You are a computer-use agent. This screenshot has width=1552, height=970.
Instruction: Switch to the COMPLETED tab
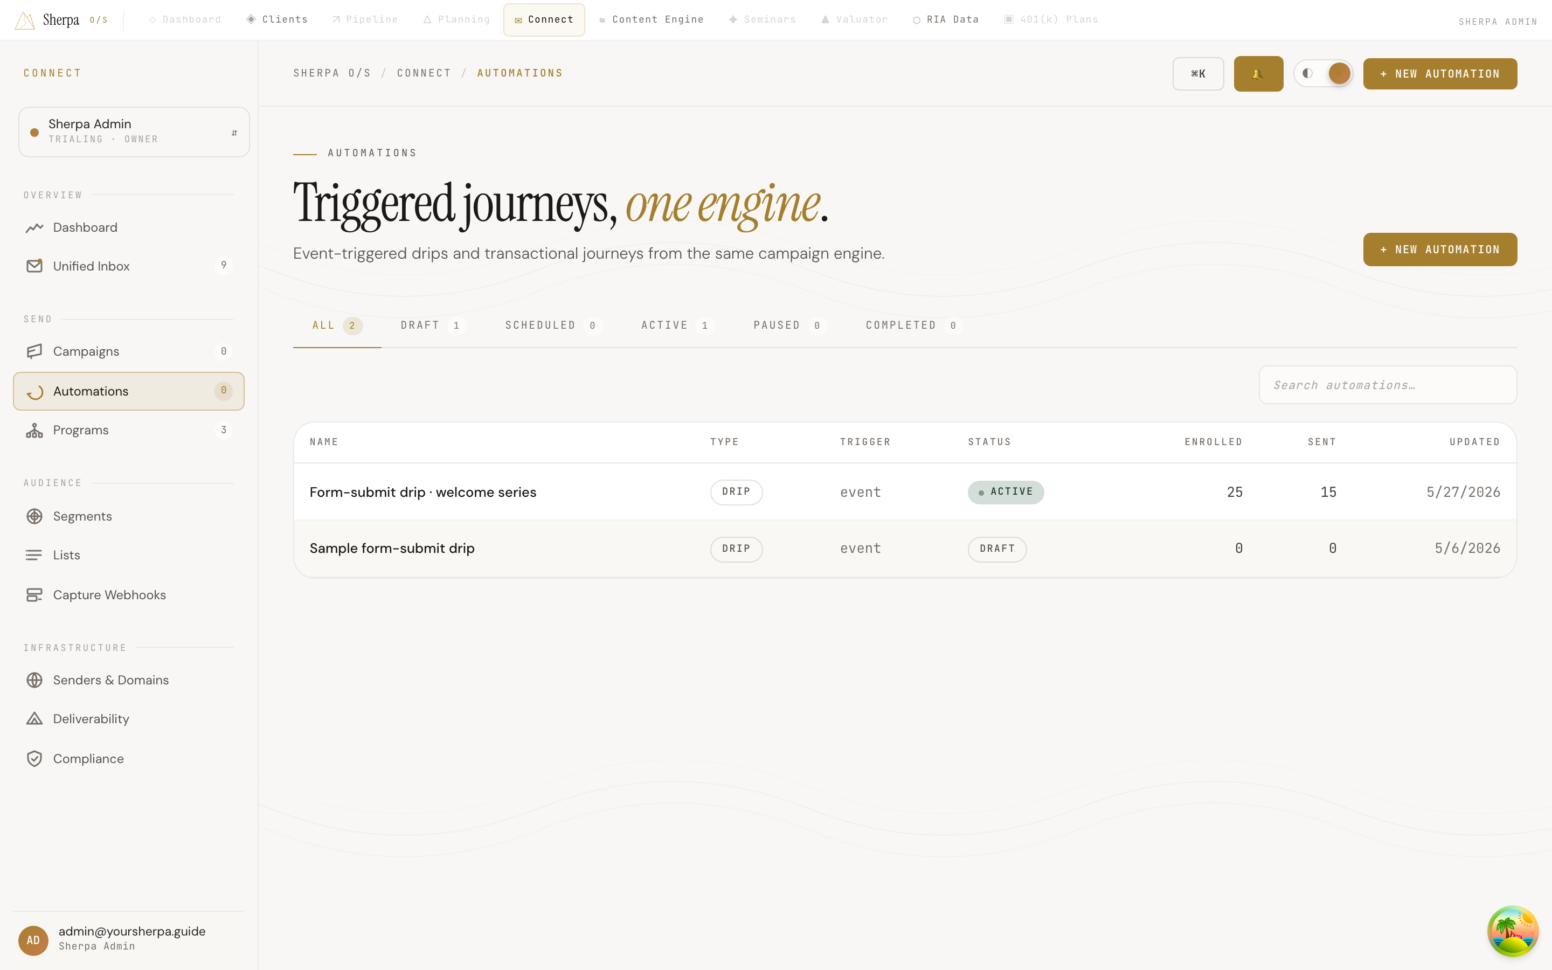tap(913, 326)
